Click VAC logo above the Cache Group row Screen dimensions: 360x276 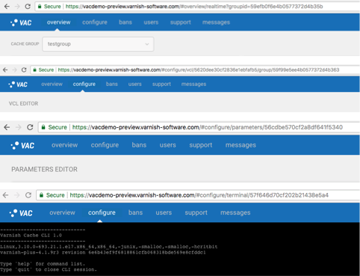point(21,22)
